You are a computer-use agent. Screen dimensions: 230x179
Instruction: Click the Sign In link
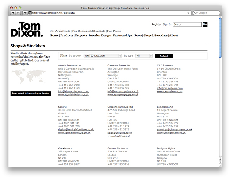(167, 24)
